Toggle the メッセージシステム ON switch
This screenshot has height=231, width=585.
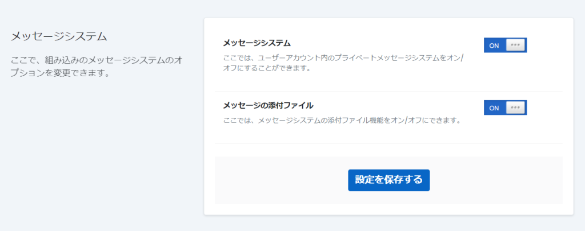(505, 46)
